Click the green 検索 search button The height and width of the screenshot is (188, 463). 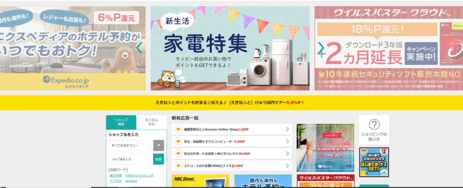point(158,159)
